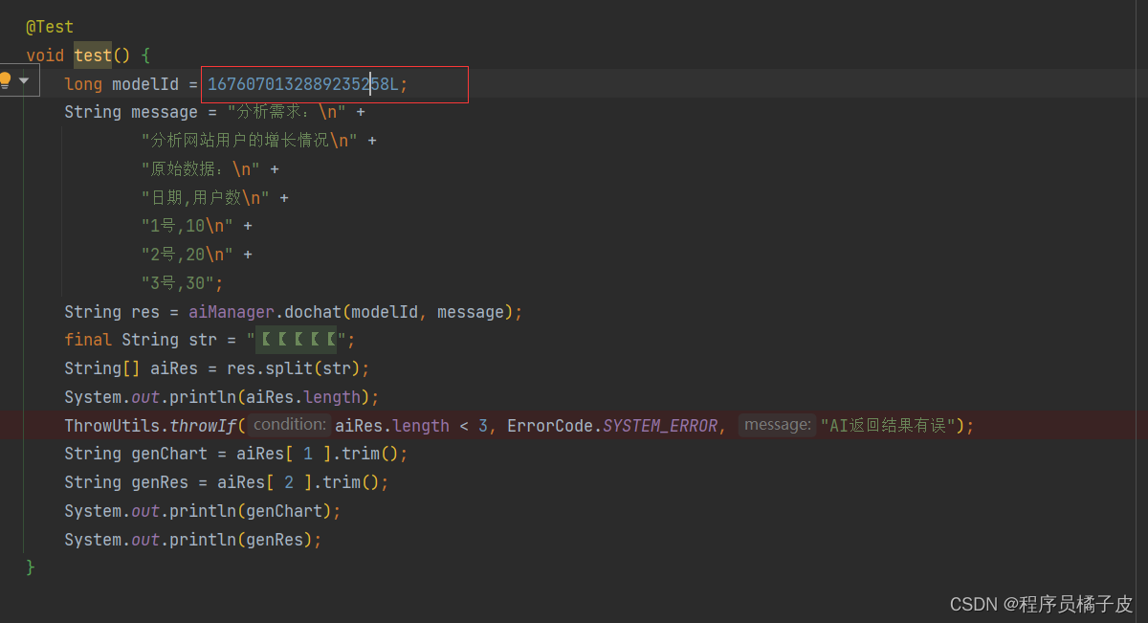The height and width of the screenshot is (623, 1148).
Task: Click the SYSTEM_ERROR constant
Action: 660,426
